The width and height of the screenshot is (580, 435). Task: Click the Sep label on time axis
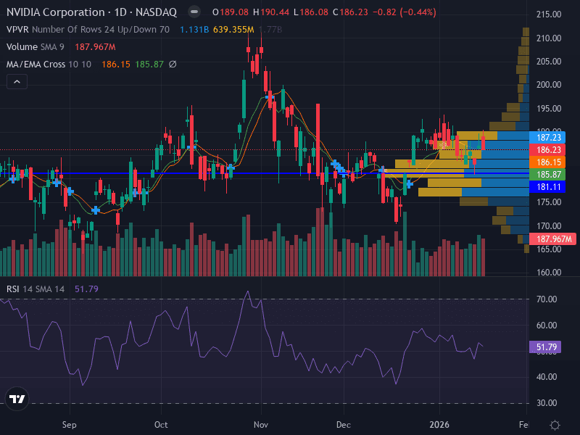(69, 425)
